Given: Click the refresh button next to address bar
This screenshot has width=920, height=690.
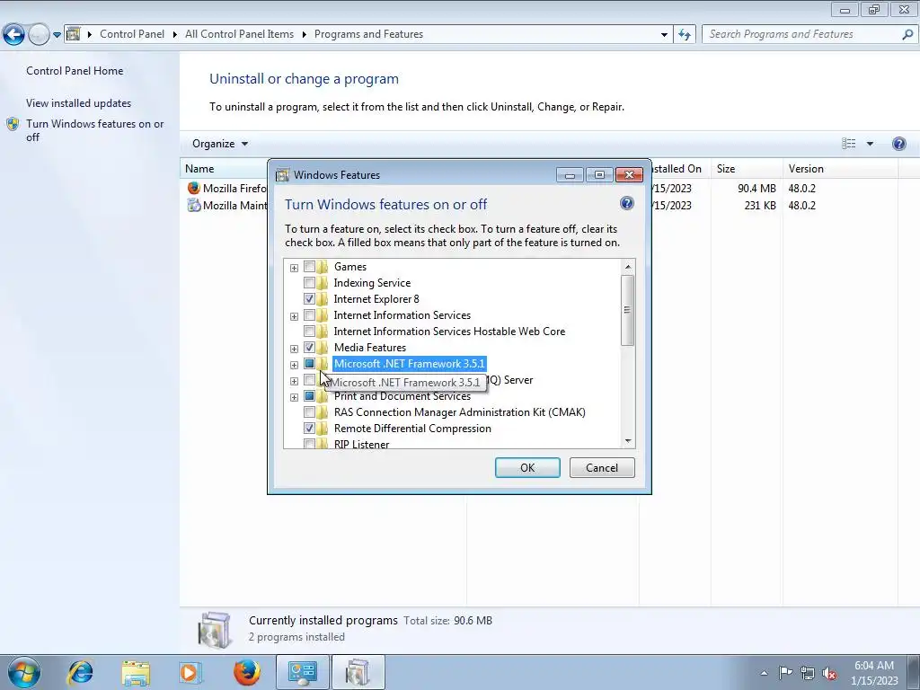Looking at the screenshot, I should click(684, 34).
